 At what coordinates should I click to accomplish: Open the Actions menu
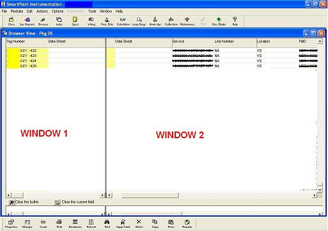[42, 11]
